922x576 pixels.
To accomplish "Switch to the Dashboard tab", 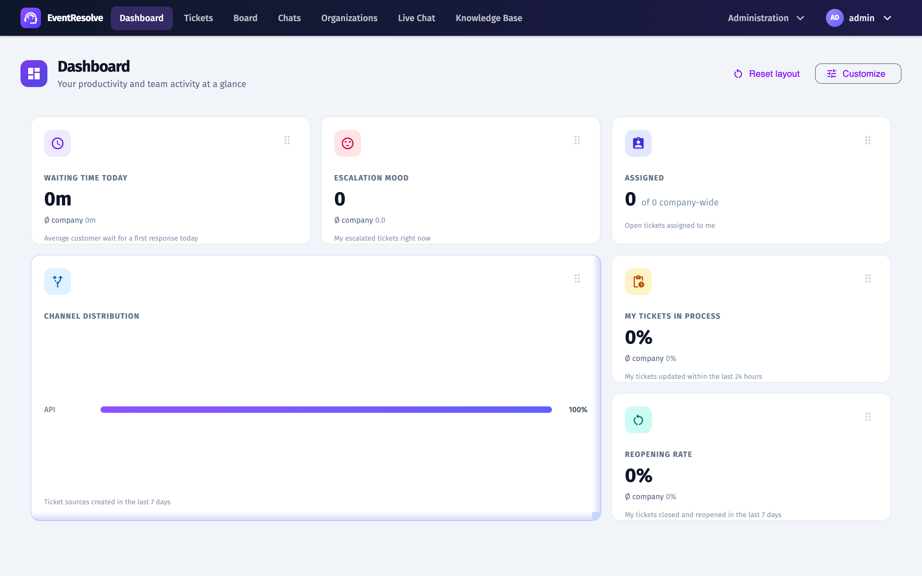I will [x=142, y=18].
